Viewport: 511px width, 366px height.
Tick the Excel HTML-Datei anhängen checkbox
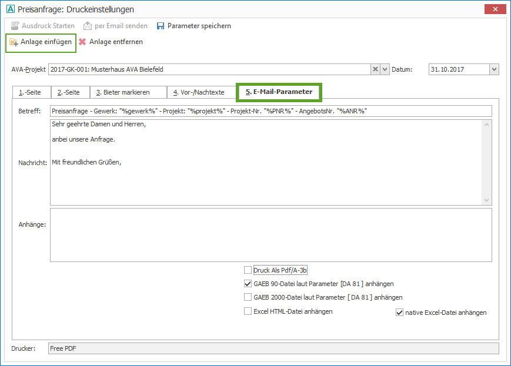tap(248, 311)
